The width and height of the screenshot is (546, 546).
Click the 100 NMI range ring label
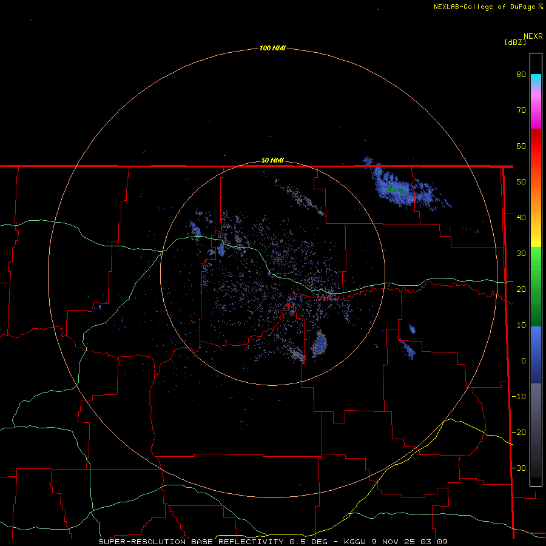(x=272, y=48)
